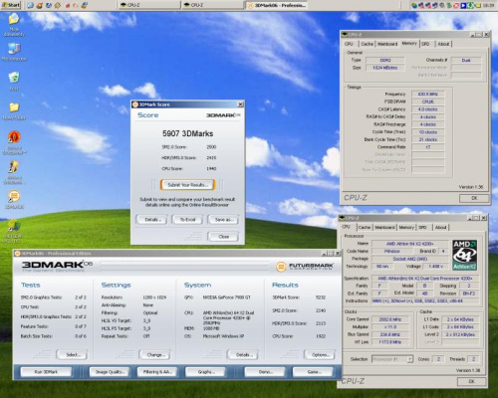Click Submit Your Results button
The height and width of the screenshot is (398, 498).
(x=188, y=185)
